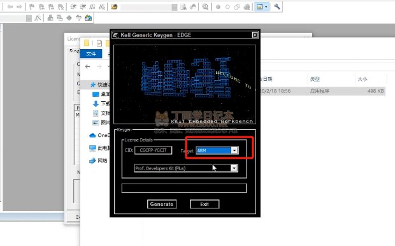Click the Indent selected lines icon
The image size is (395, 246).
pos(73,7)
